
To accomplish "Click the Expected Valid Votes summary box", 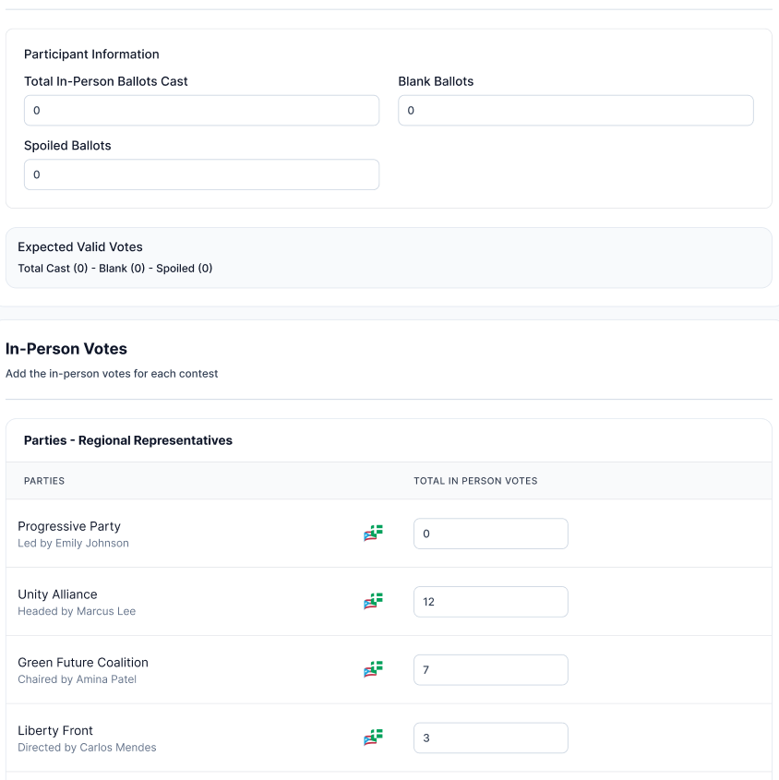I will pyautogui.click(x=389, y=258).
